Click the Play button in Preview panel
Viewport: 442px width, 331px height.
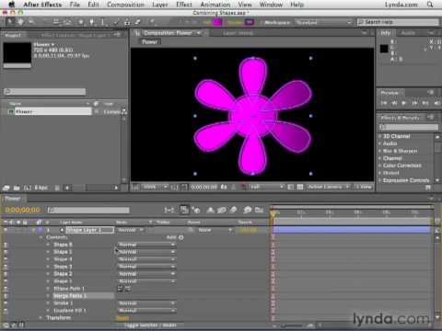404,103
